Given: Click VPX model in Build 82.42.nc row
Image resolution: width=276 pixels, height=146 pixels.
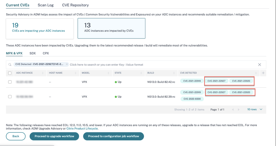Looking at the screenshot, I should pyautogui.click(x=84, y=82).
